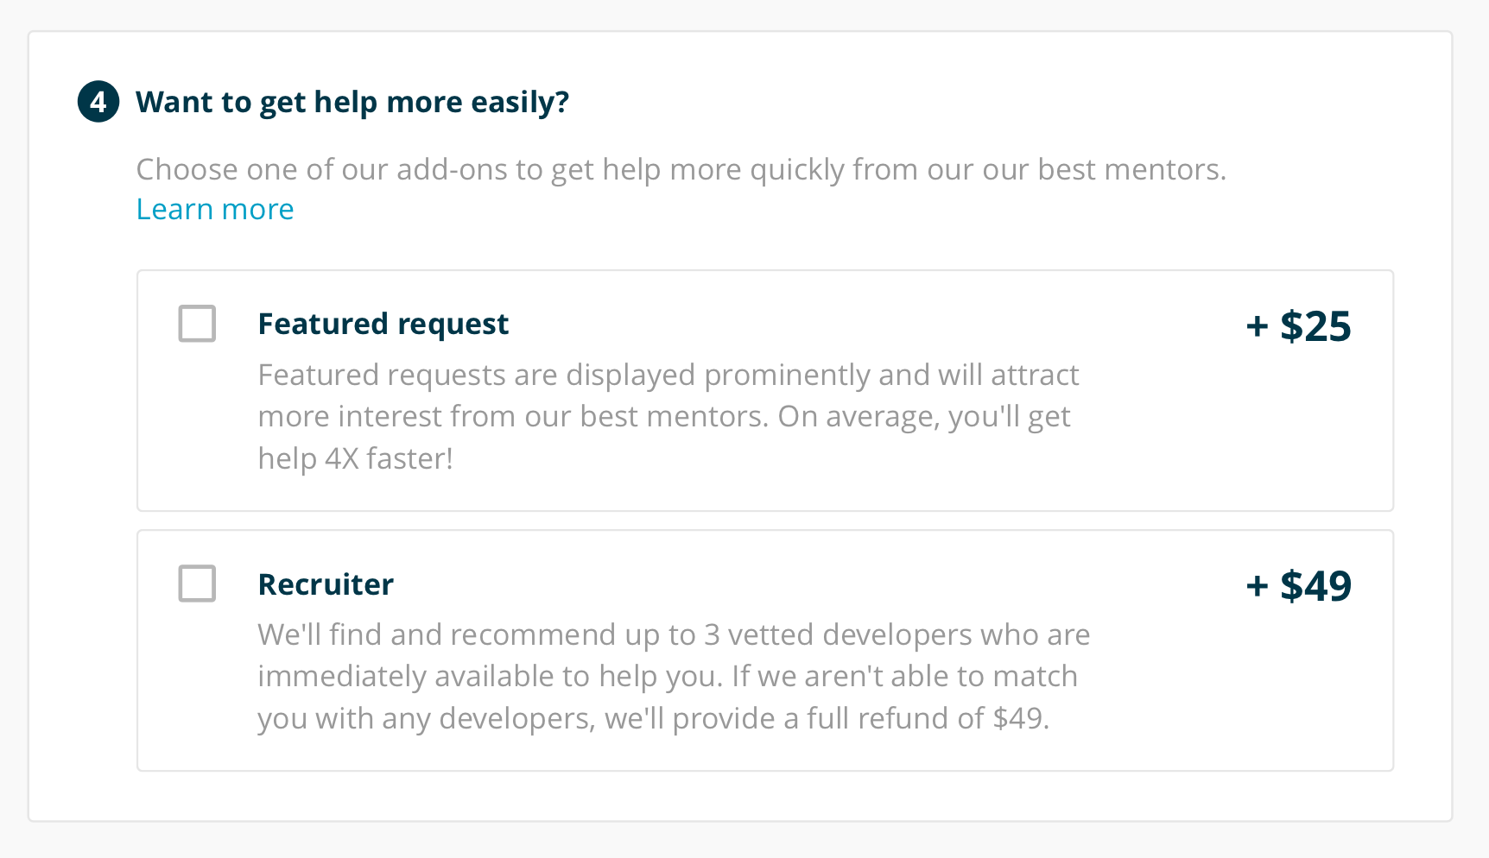Screen dimensions: 1489x858
Task: Tick the Recruiter add-on checkbox
Action: coord(197,584)
